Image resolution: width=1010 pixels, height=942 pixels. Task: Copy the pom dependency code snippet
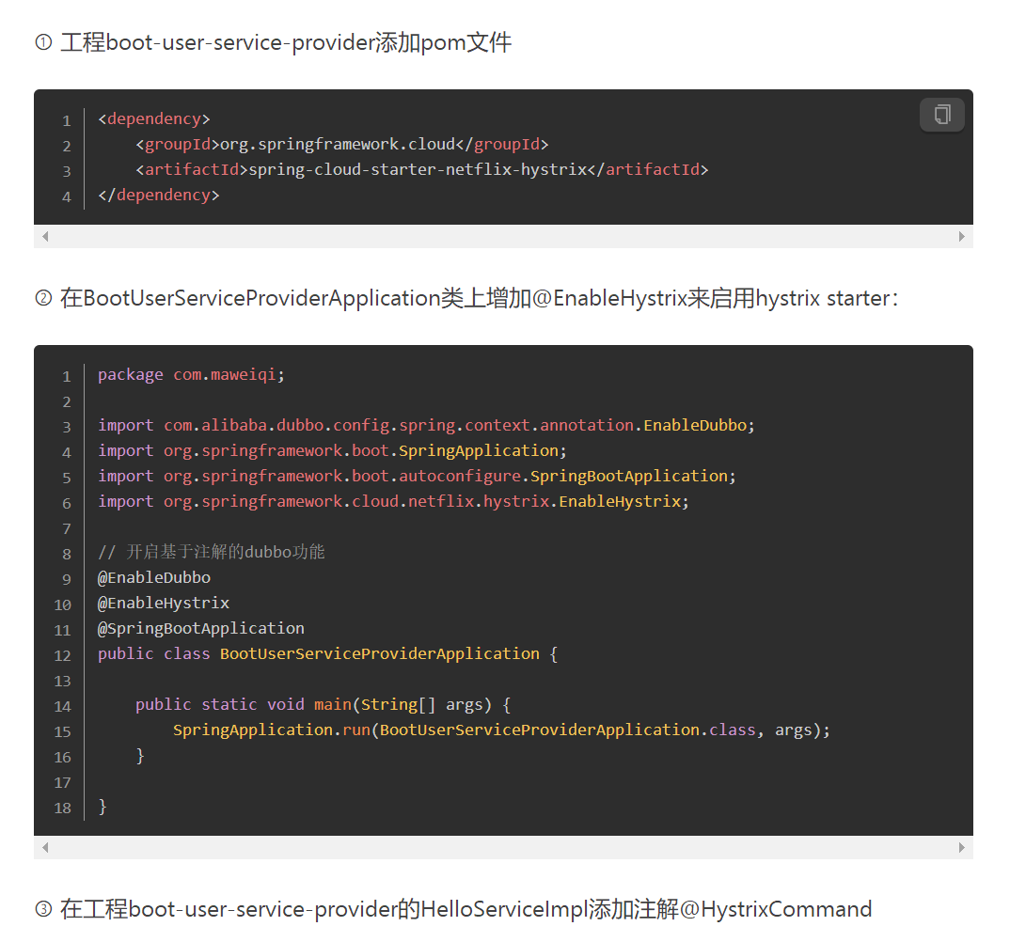[x=941, y=115]
